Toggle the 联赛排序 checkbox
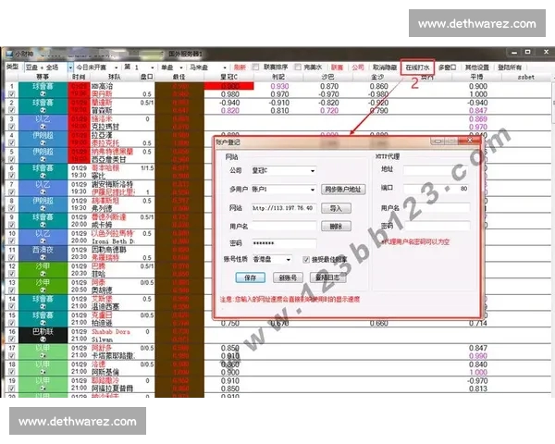The width and height of the screenshot is (555, 444). pyautogui.click(x=256, y=67)
